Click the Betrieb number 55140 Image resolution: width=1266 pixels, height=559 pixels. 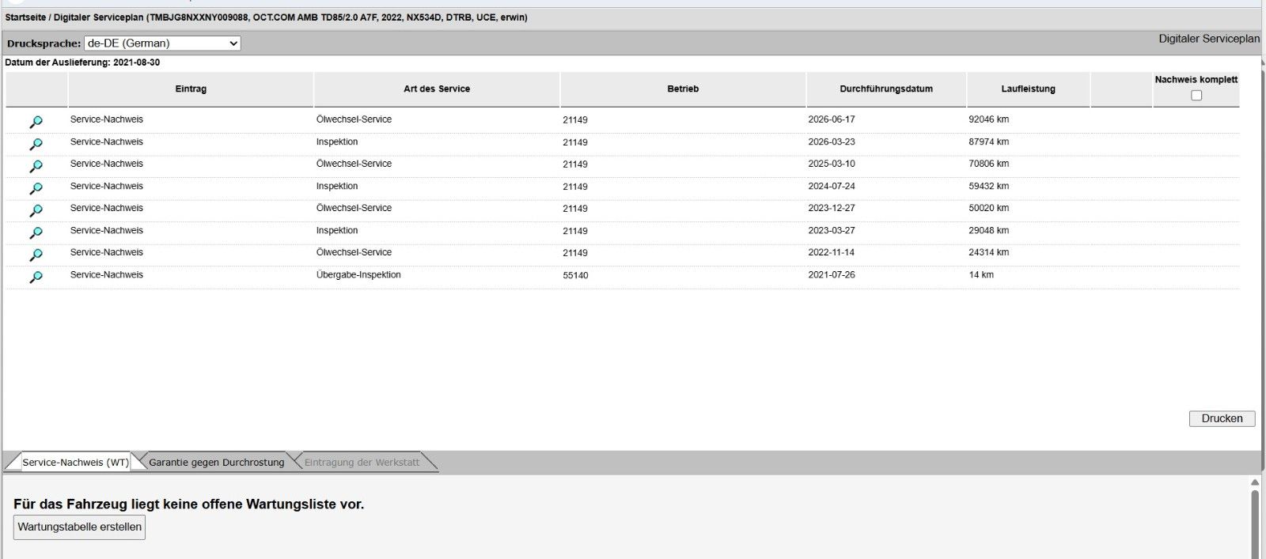click(575, 275)
